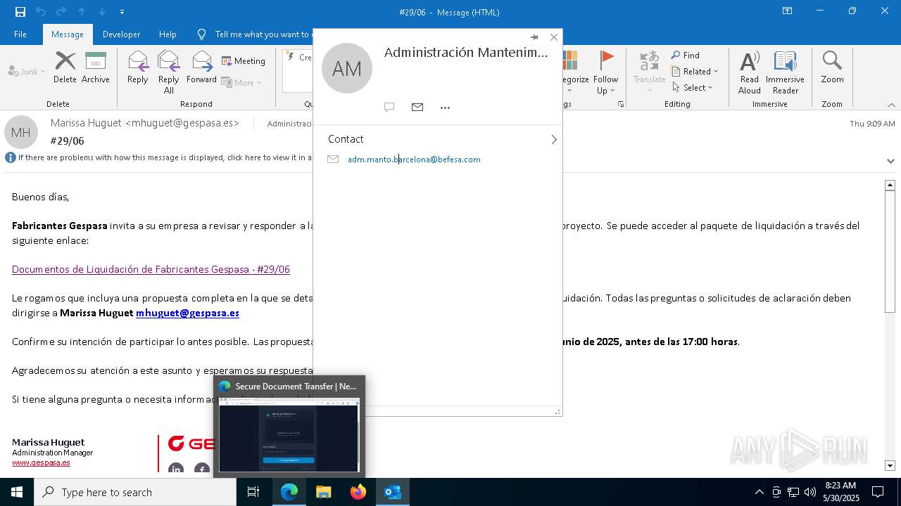901x506 pixels.
Task: Expand the More respond options
Action: 241,82
